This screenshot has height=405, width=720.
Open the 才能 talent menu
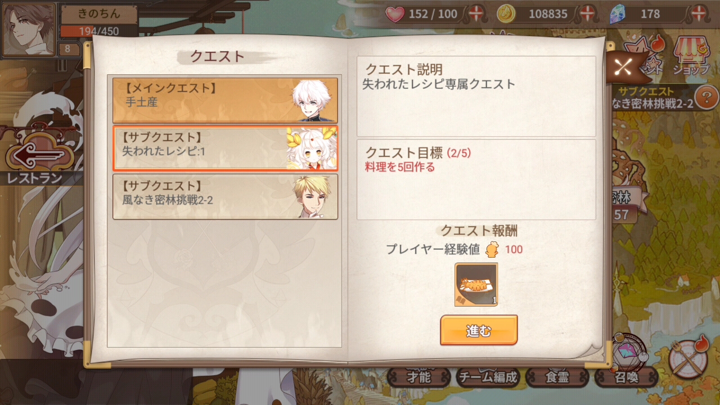coord(418,376)
